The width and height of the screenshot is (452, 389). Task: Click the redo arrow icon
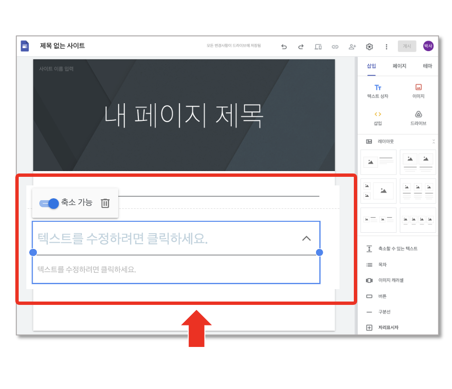tap(301, 47)
